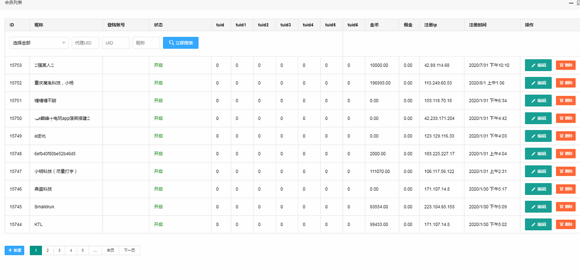This screenshot has height=279, width=580.
Task: Open the 选择全部 dropdown
Action: (x=39, y=43)
